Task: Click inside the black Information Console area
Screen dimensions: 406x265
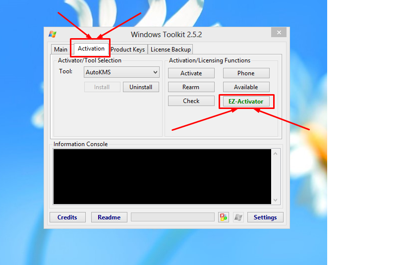Action: coord(162,176)
